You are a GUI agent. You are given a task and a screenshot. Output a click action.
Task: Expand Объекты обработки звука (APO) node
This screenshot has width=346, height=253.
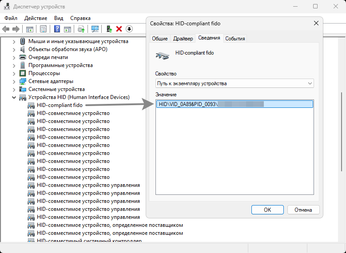pyautogui.click(x=14, y=49)
